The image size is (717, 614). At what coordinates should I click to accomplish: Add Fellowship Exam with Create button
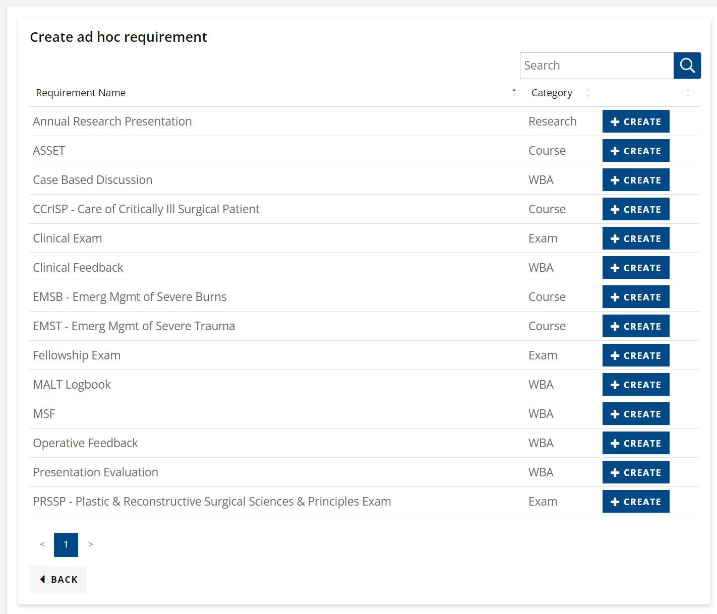point(635,355)
